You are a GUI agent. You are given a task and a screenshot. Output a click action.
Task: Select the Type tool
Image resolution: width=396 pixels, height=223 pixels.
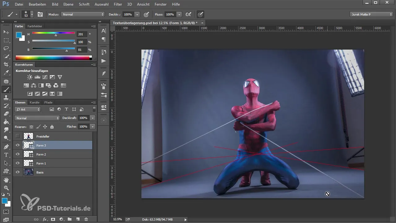click(x=6, y=155)
